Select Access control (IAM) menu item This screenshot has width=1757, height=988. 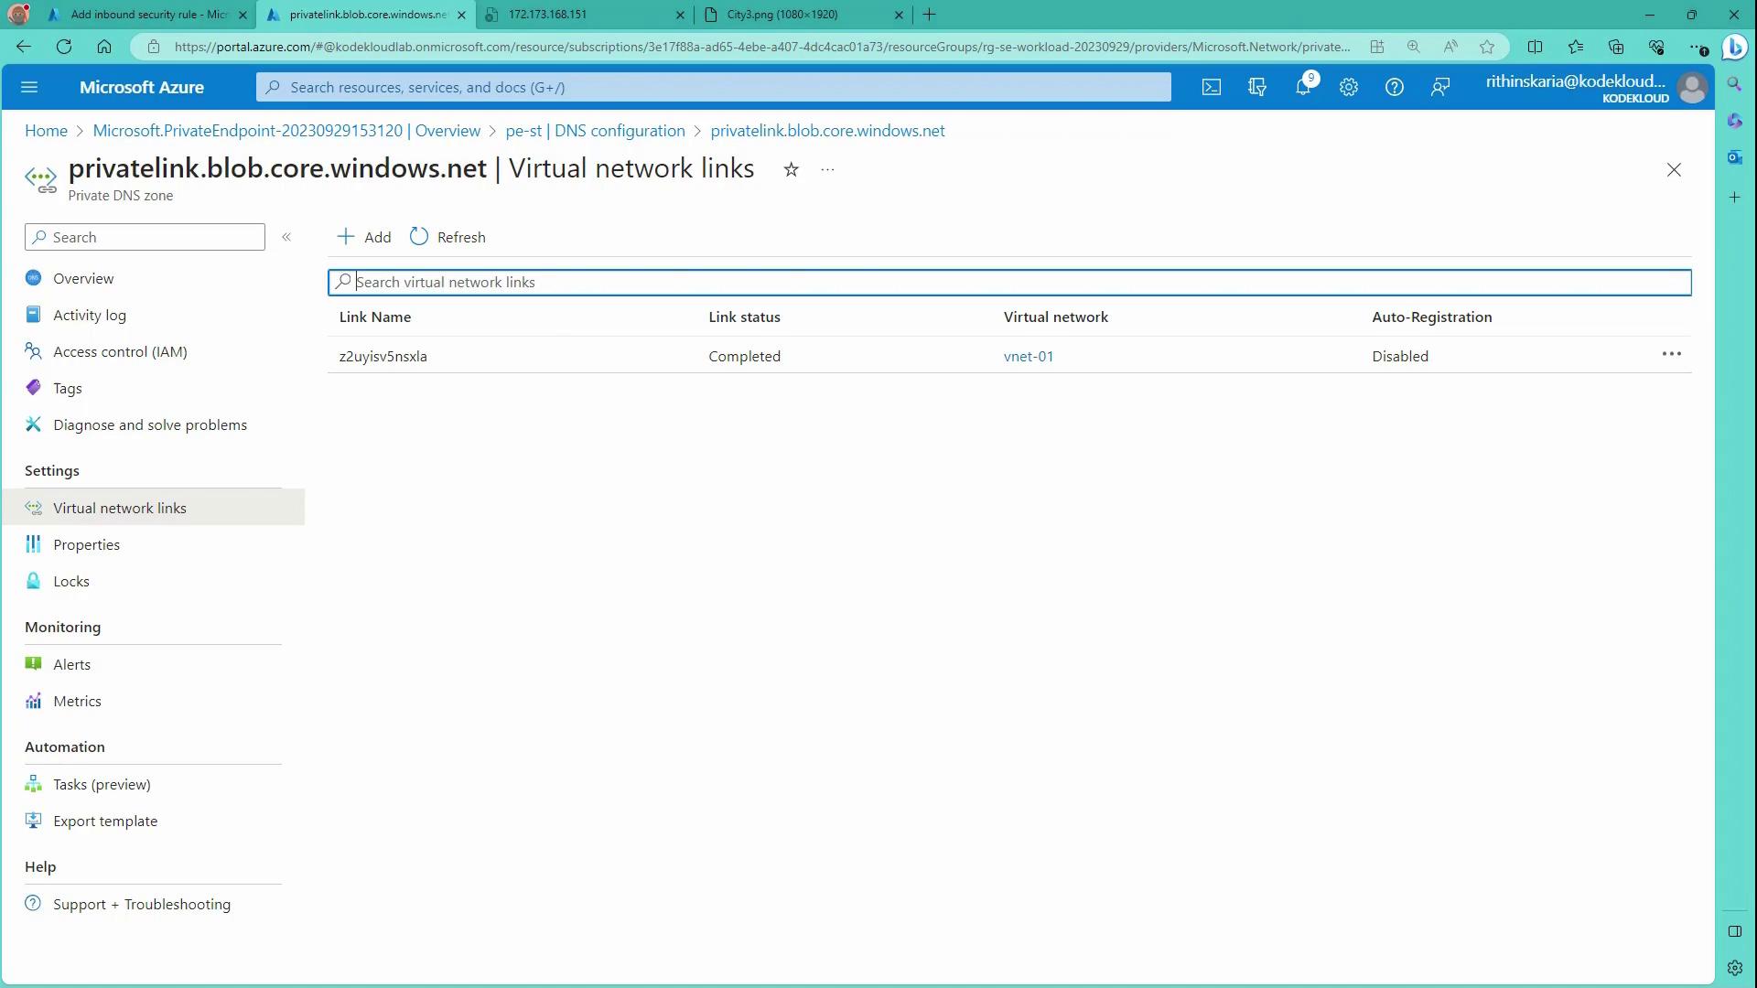coord(120,352)
